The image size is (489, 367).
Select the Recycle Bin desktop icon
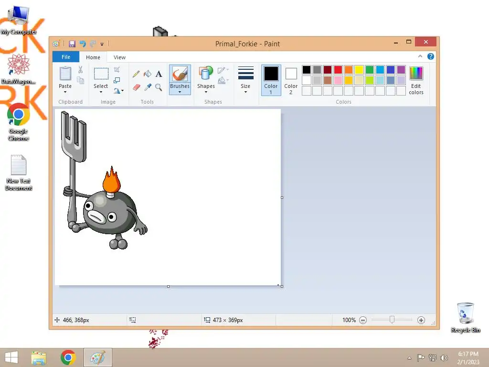(465, 317)
